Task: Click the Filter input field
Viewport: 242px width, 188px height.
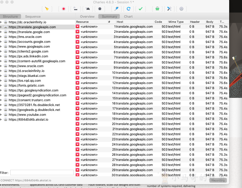Action: click(42, 173)
